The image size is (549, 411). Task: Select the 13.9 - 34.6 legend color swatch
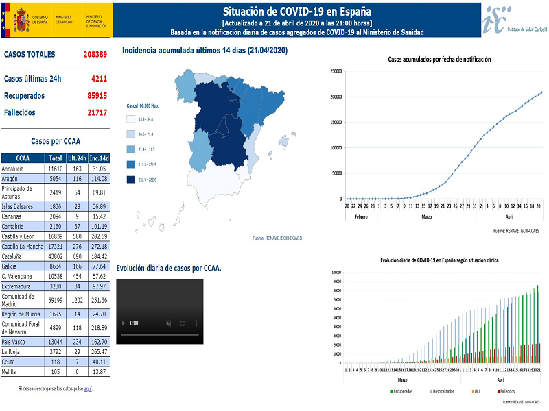click(130, 119)
